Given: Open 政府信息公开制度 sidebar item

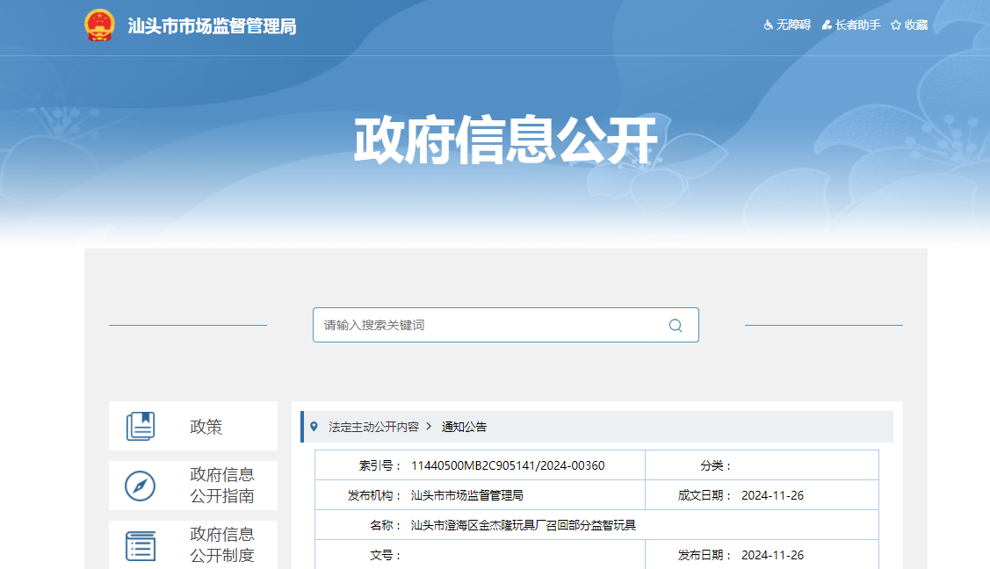Looking at the screenshot, I should (x=193, y=545).
